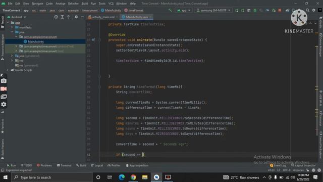Viewport: 323px width, 182px height.
Task: Click the weather widget showing Rain showers
Action: coord(241,177)
